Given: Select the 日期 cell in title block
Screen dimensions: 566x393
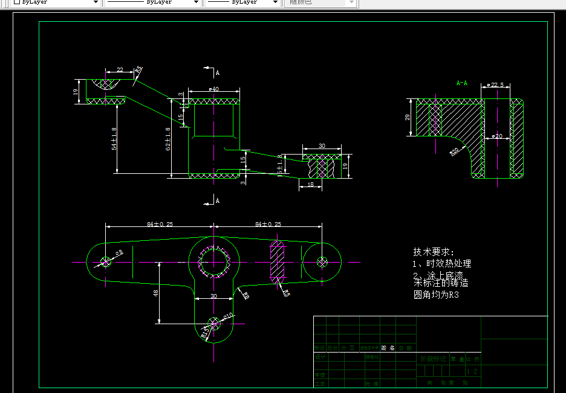Looking at the screenshot, I should tap(405, 348).
